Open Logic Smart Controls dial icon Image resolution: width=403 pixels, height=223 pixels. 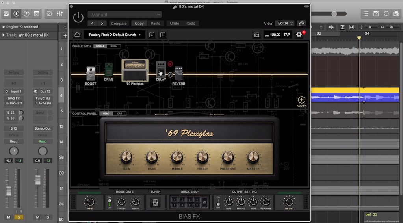click(49, 14)
